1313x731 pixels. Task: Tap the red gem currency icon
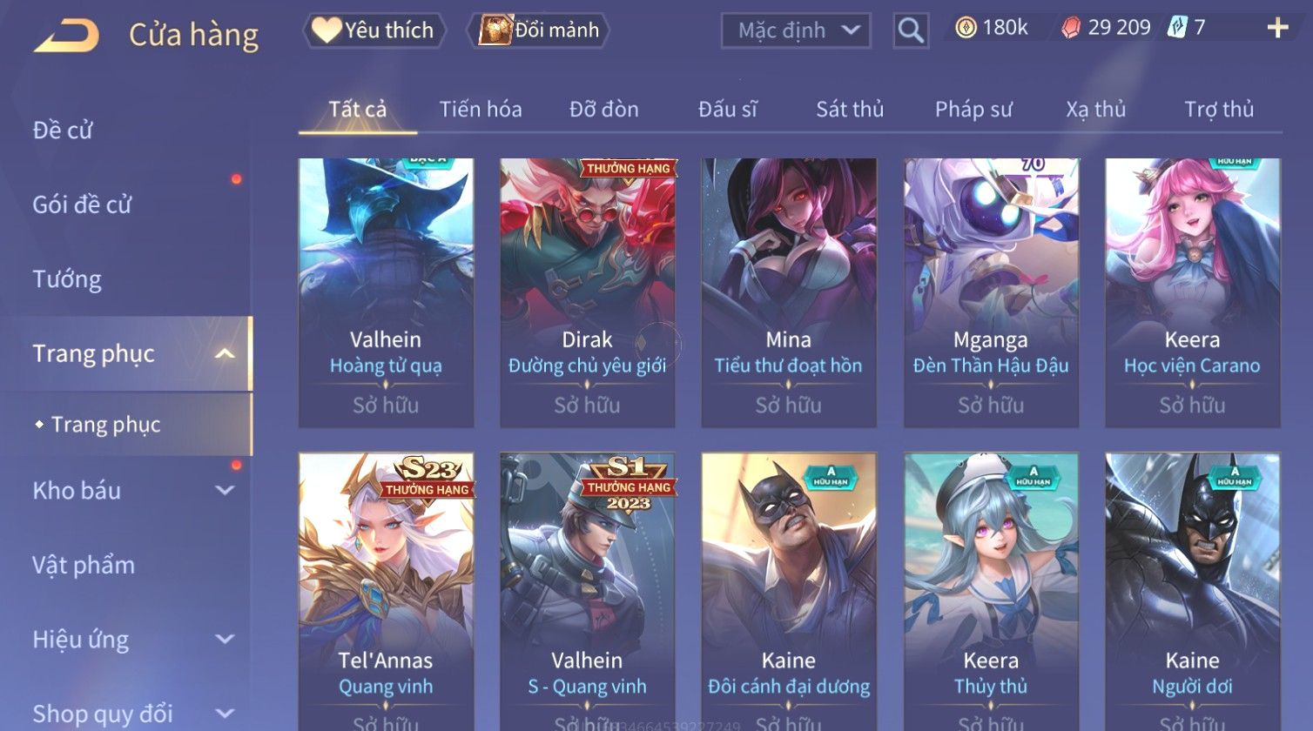[x=1071, y=29]
